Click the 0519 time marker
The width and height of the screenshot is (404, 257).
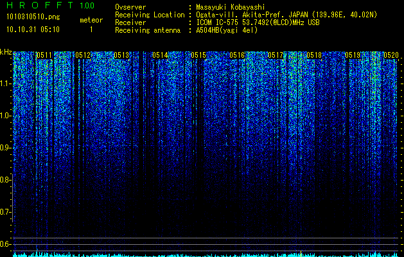[x=353, y=55]
